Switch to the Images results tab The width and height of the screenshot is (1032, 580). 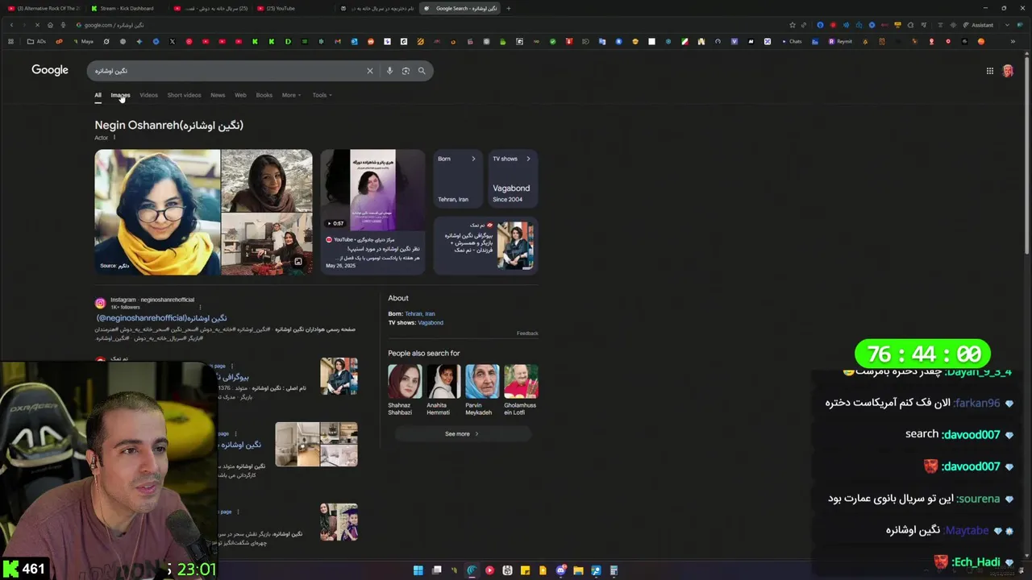(120, 95)
